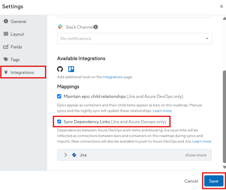Click the Trello integration icon
This screenshot has width=226, height=190.
(x=71, y=69)
